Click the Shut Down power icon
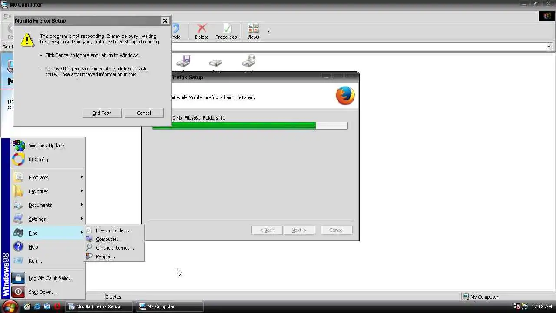The height and width of the screenshot is (313, 556). click(x=18, y=292)
